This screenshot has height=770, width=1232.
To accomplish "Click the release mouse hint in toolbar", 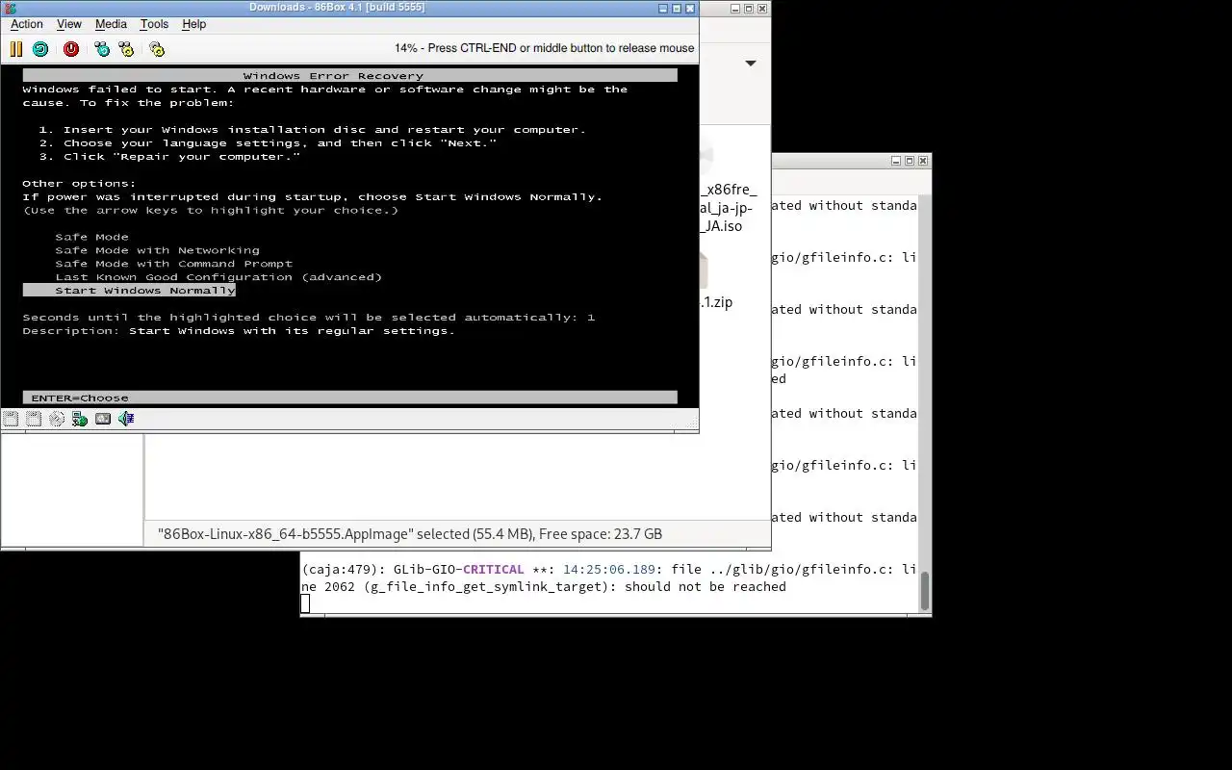I will [x=544, y=48].
